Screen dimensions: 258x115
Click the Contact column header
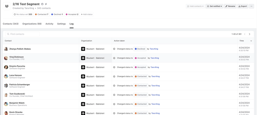pos(8,41)
